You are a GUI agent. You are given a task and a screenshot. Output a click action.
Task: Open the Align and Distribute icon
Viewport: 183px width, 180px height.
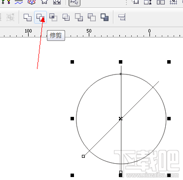tap(122, 17)
